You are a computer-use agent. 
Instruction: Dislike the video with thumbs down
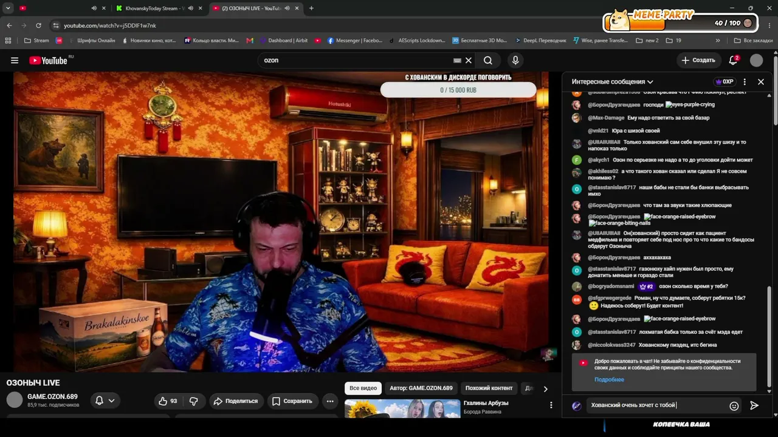(x=194, y=401)
